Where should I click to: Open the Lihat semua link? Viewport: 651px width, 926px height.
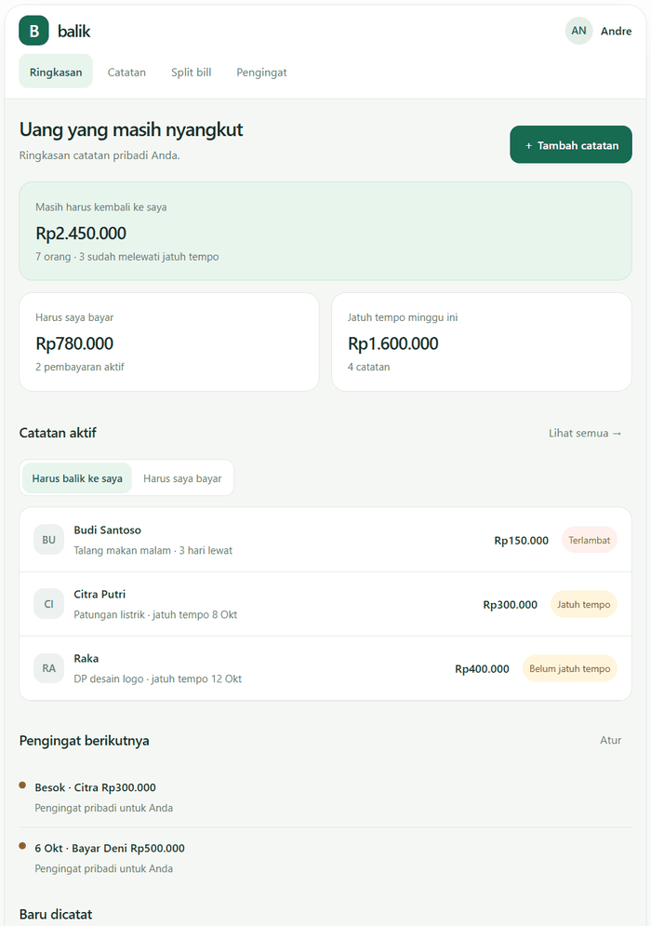click(585, 433)
